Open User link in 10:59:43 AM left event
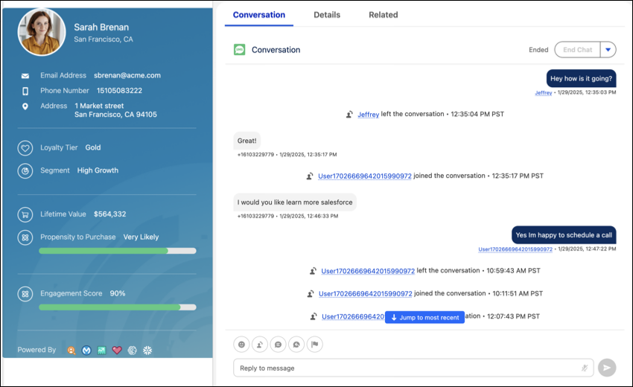The width and height of the screenshot is (633, 387). (x=368, y=271)
